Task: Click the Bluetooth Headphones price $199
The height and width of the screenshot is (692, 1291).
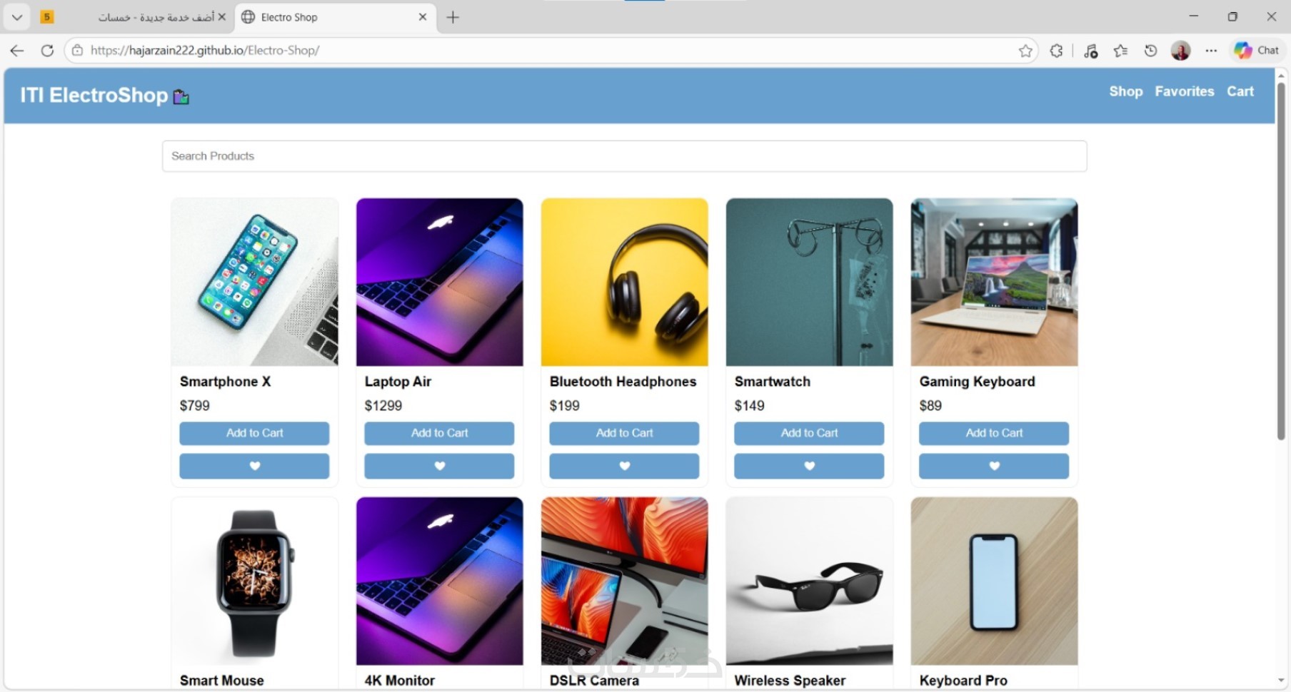Action: (x=565, y=406)
